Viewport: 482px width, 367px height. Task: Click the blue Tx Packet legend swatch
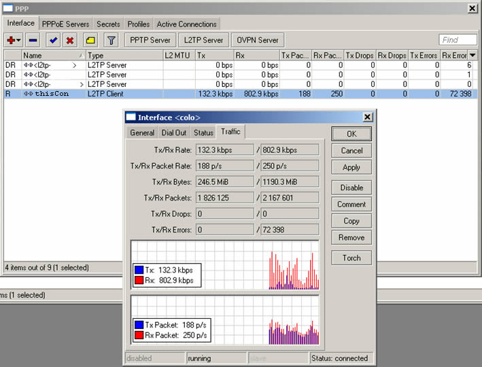pos(139,325)
